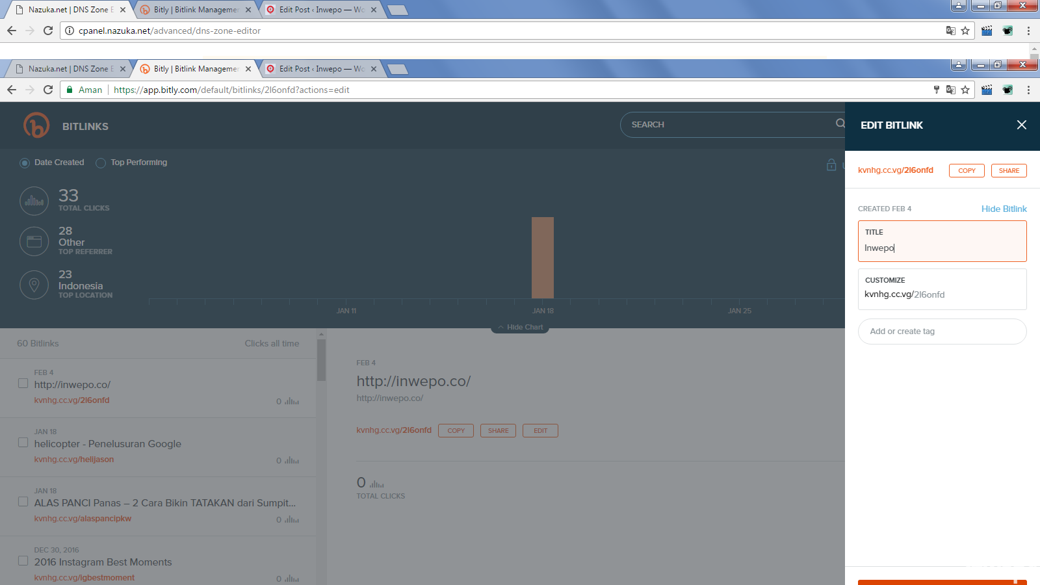Image resolution: width=1040 pixels, height=585 pixels.
Task: Select the Date Created radio option
Action: [x=25, y=162]
